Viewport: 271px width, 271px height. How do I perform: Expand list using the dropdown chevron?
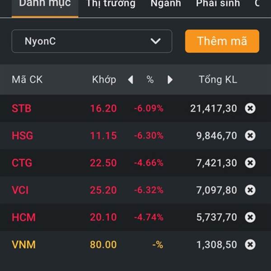pos(155,41)
